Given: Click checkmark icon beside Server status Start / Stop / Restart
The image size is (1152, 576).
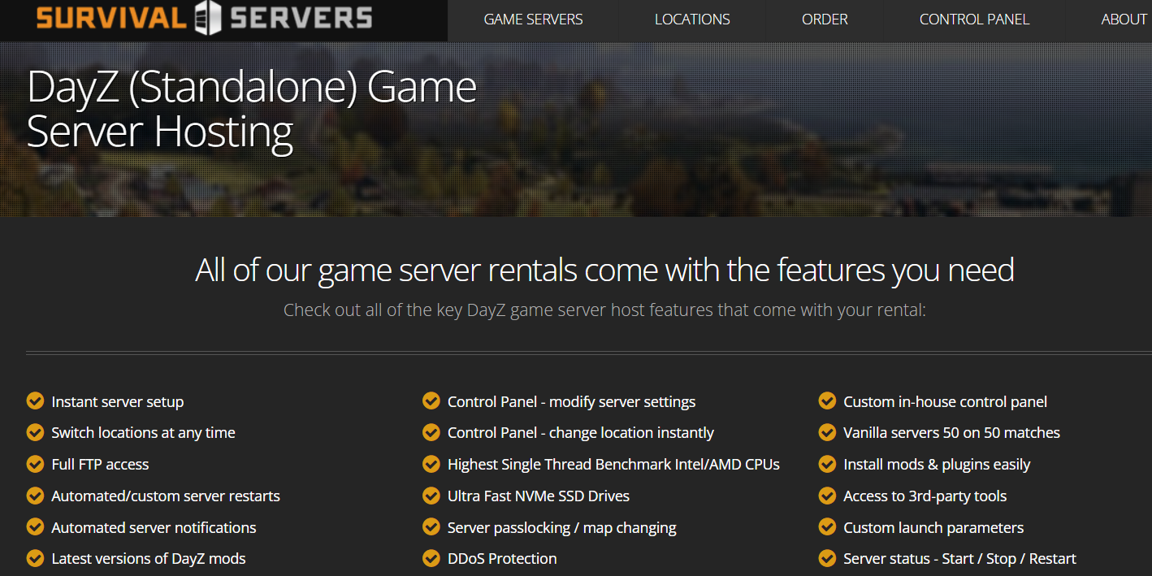Looking at the screenshot, I should pyautogui.click(x=827, y=558).
